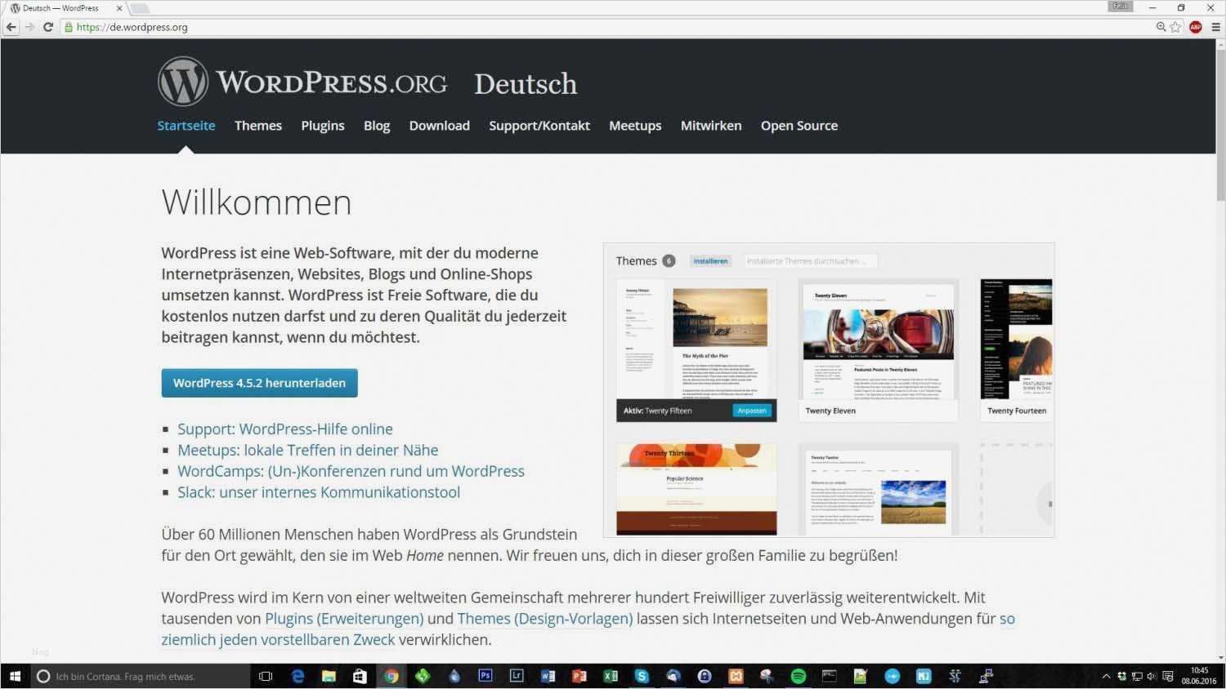Show hidden system tray icons
Viewport: 1226px width, 689px height.
pos(1107,676)
